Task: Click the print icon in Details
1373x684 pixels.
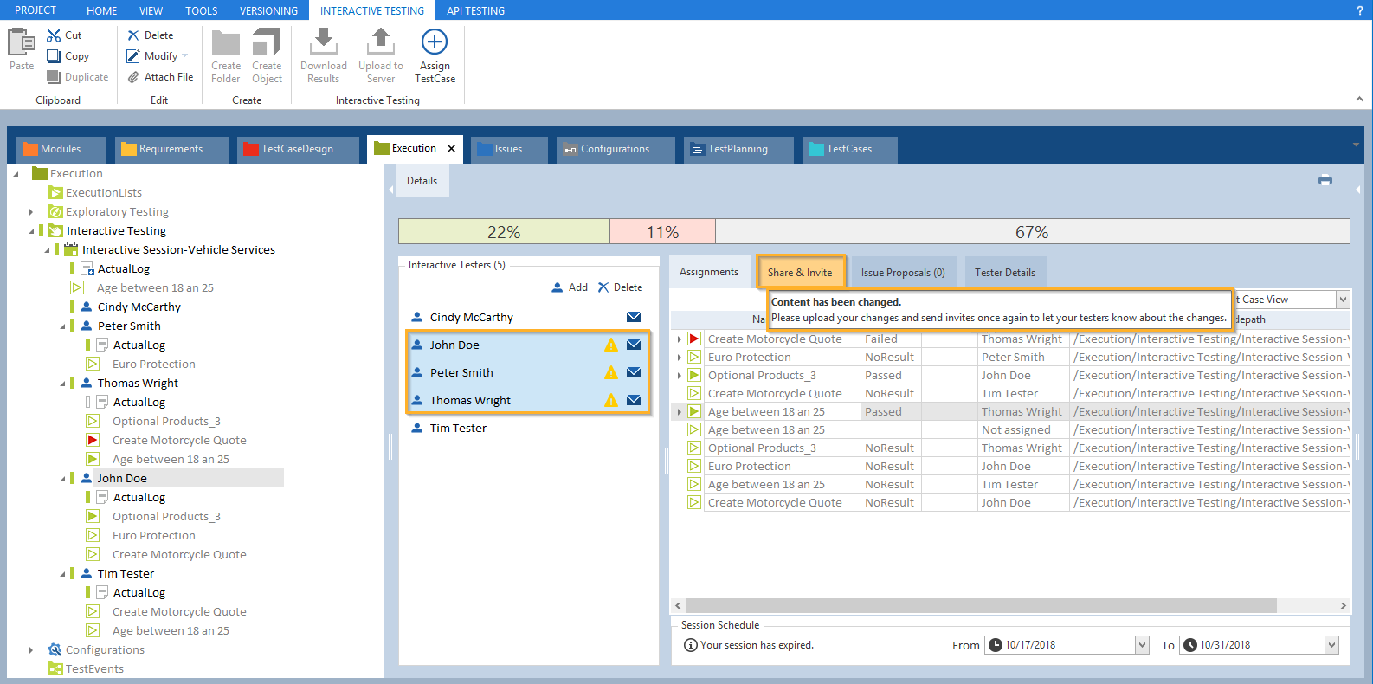Action: pyautogui.click(x=1325, y=180)
